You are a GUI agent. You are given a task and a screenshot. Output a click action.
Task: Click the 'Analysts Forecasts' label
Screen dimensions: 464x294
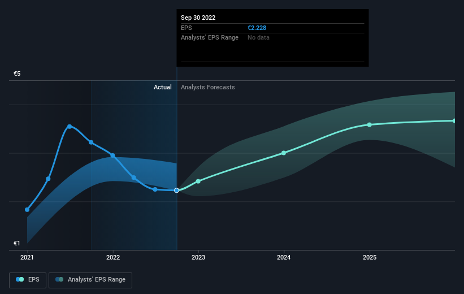click(208, 87)
